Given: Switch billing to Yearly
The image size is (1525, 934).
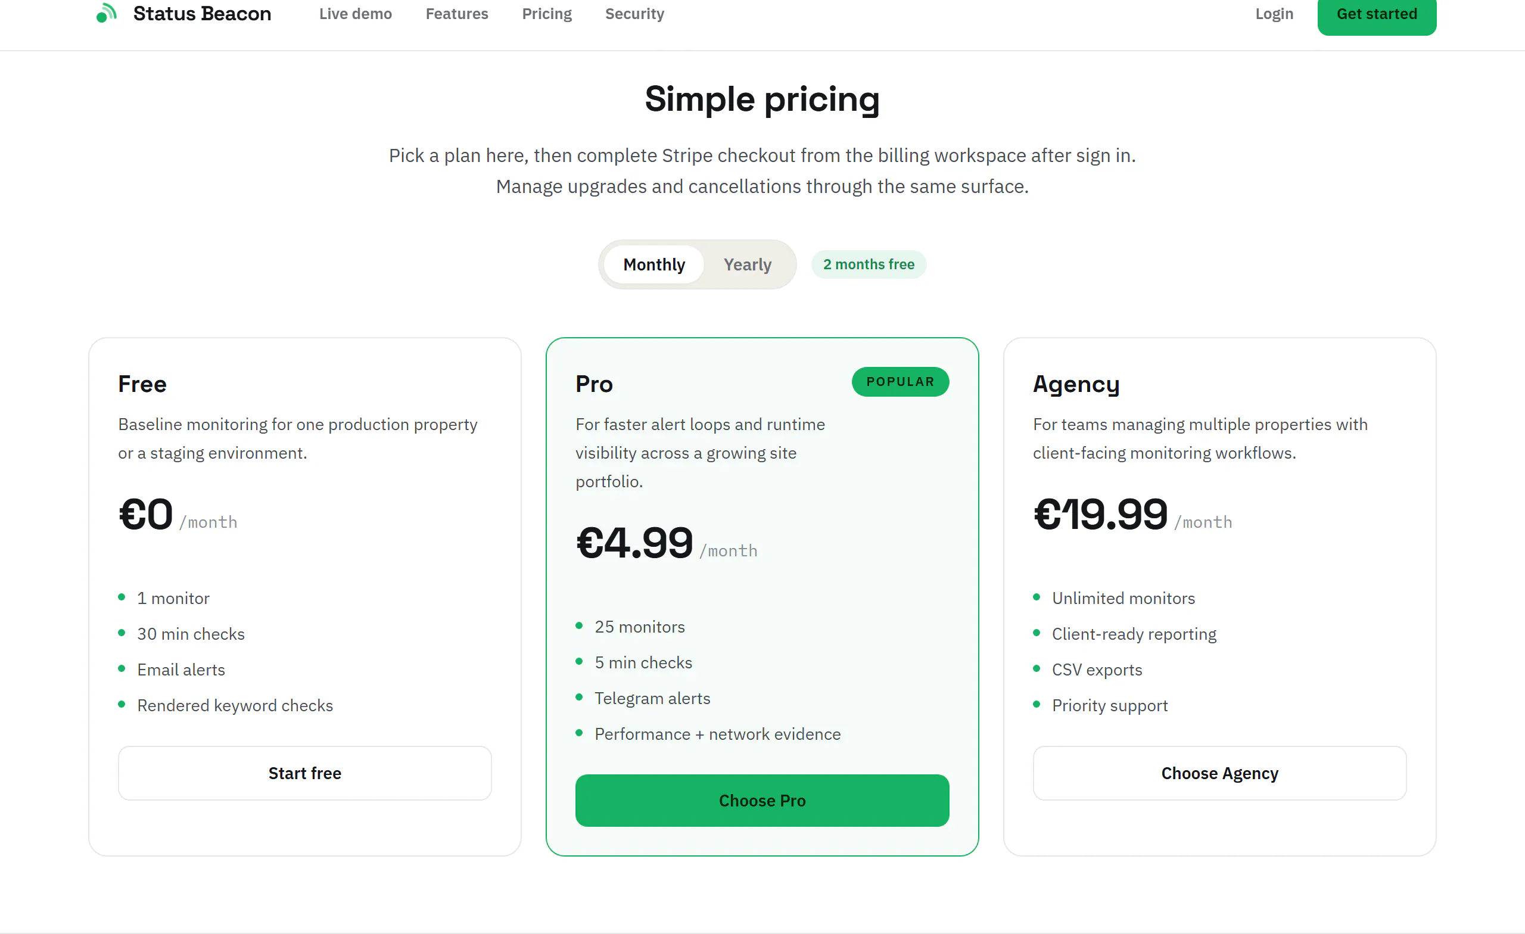Looking at the screenshot, I should 747,264.
